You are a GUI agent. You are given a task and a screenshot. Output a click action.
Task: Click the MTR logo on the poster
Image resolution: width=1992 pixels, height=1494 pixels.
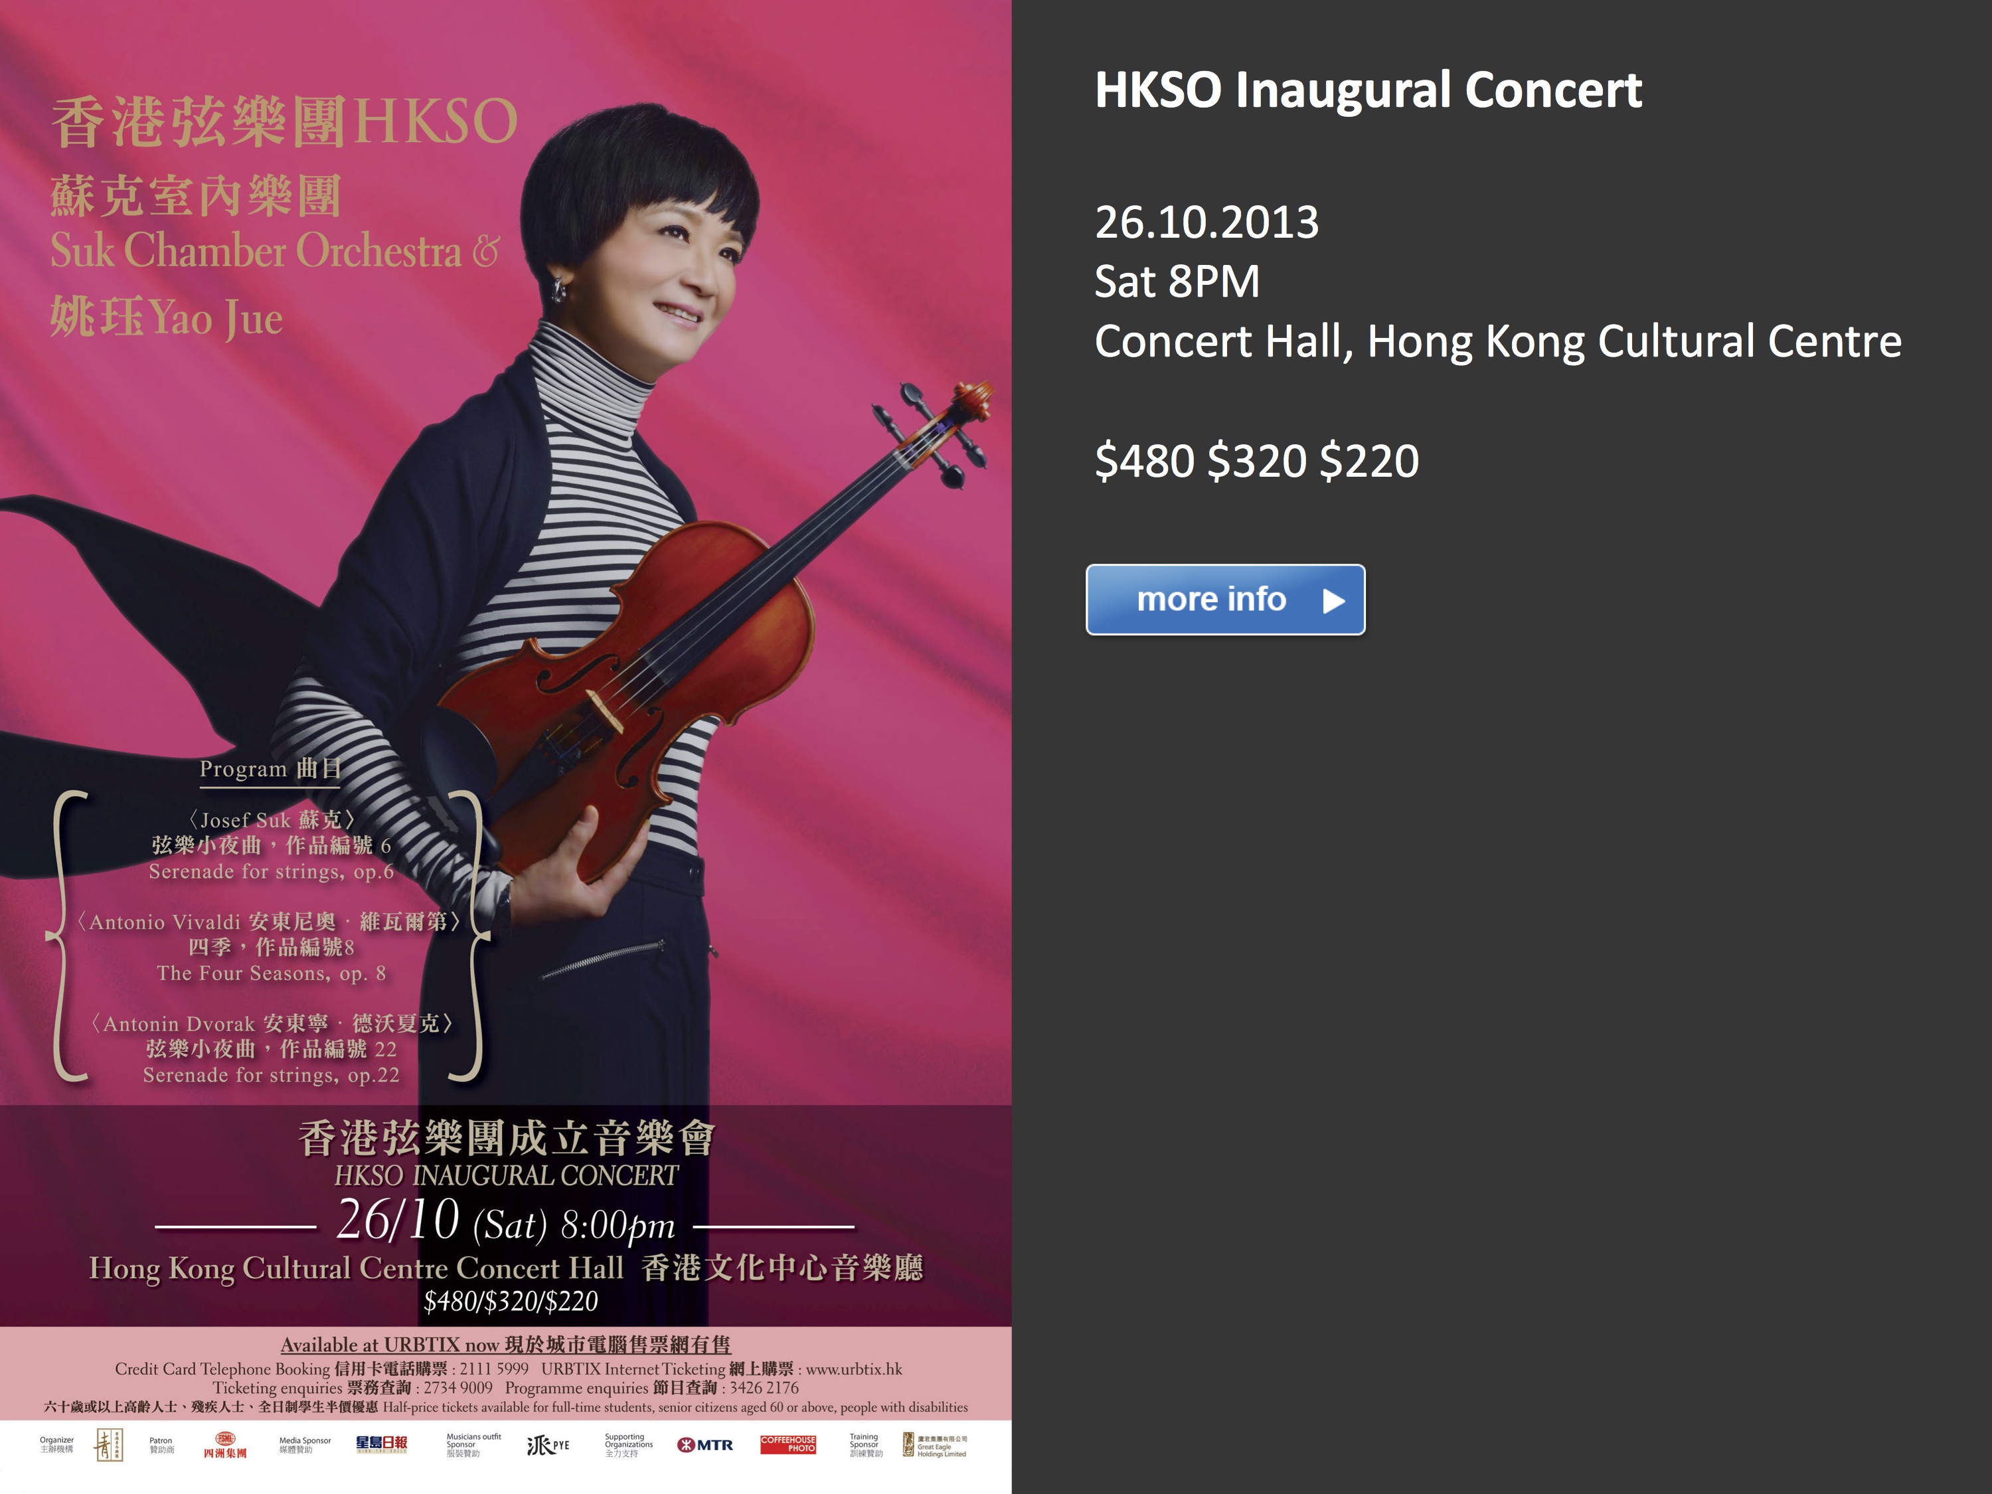coord(705,1446)
